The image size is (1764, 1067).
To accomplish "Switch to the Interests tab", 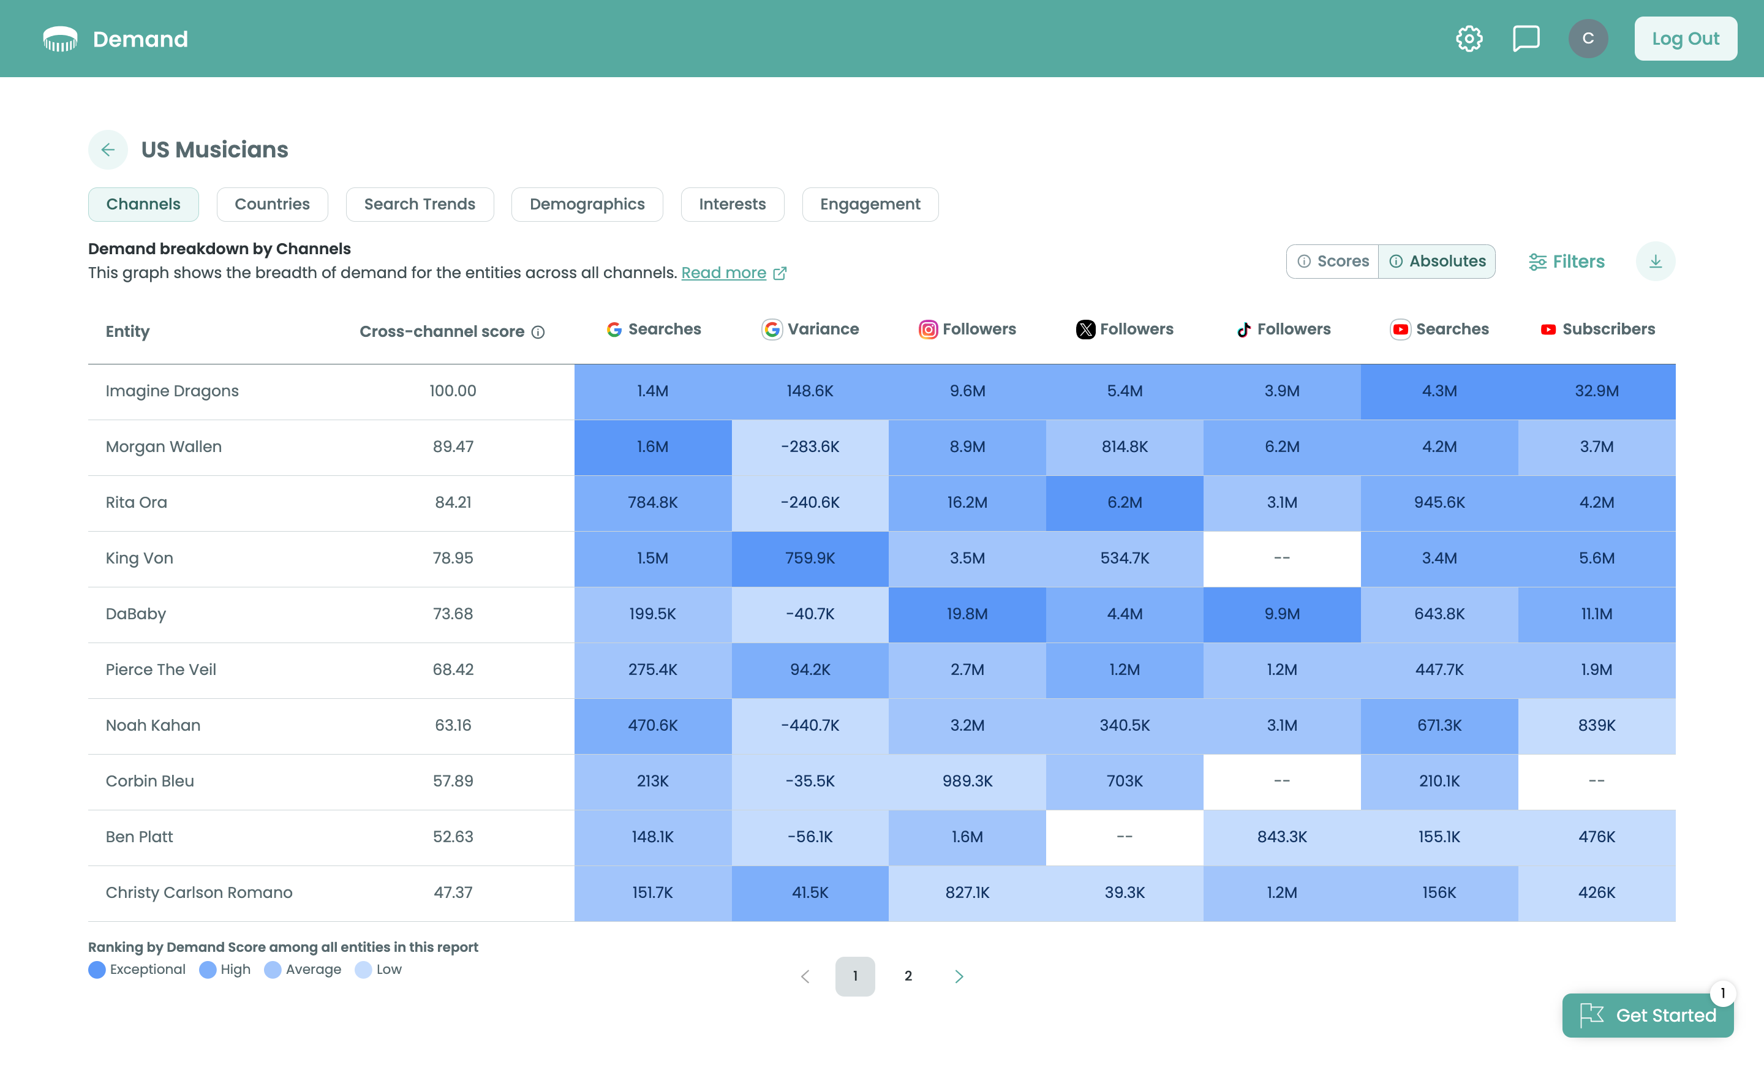I will pos(733,205).
